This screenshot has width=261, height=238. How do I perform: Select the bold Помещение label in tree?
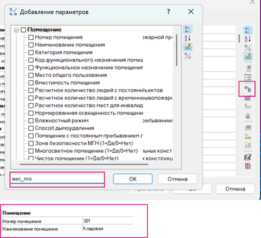tap(44, 30)
